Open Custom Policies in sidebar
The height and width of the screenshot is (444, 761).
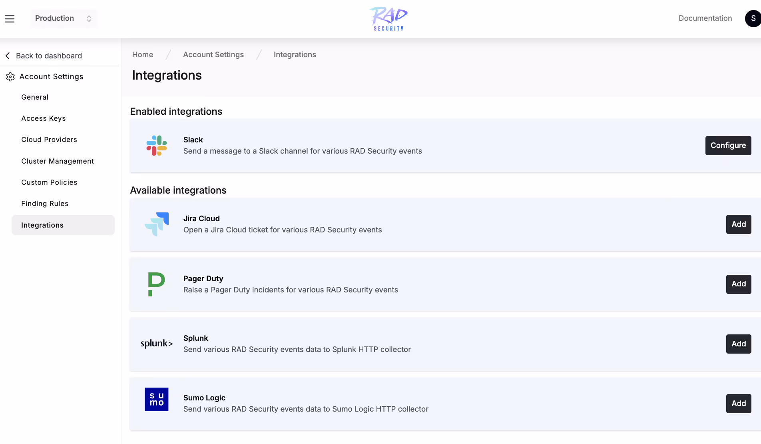(x=49, y=182)
